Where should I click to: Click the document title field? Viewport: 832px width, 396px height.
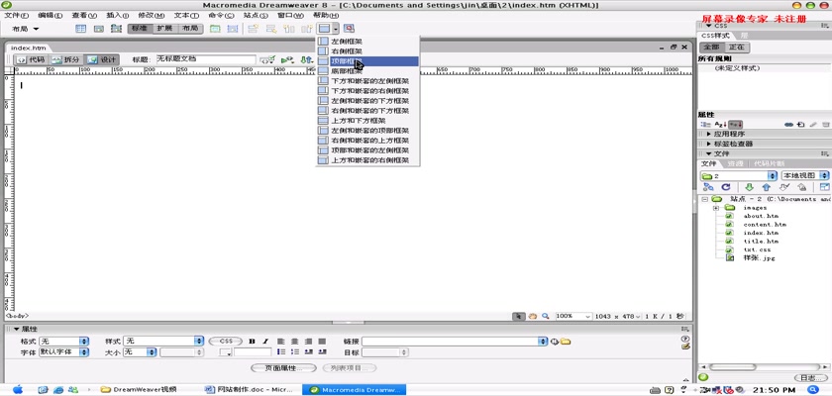click(x=205, y=59)
